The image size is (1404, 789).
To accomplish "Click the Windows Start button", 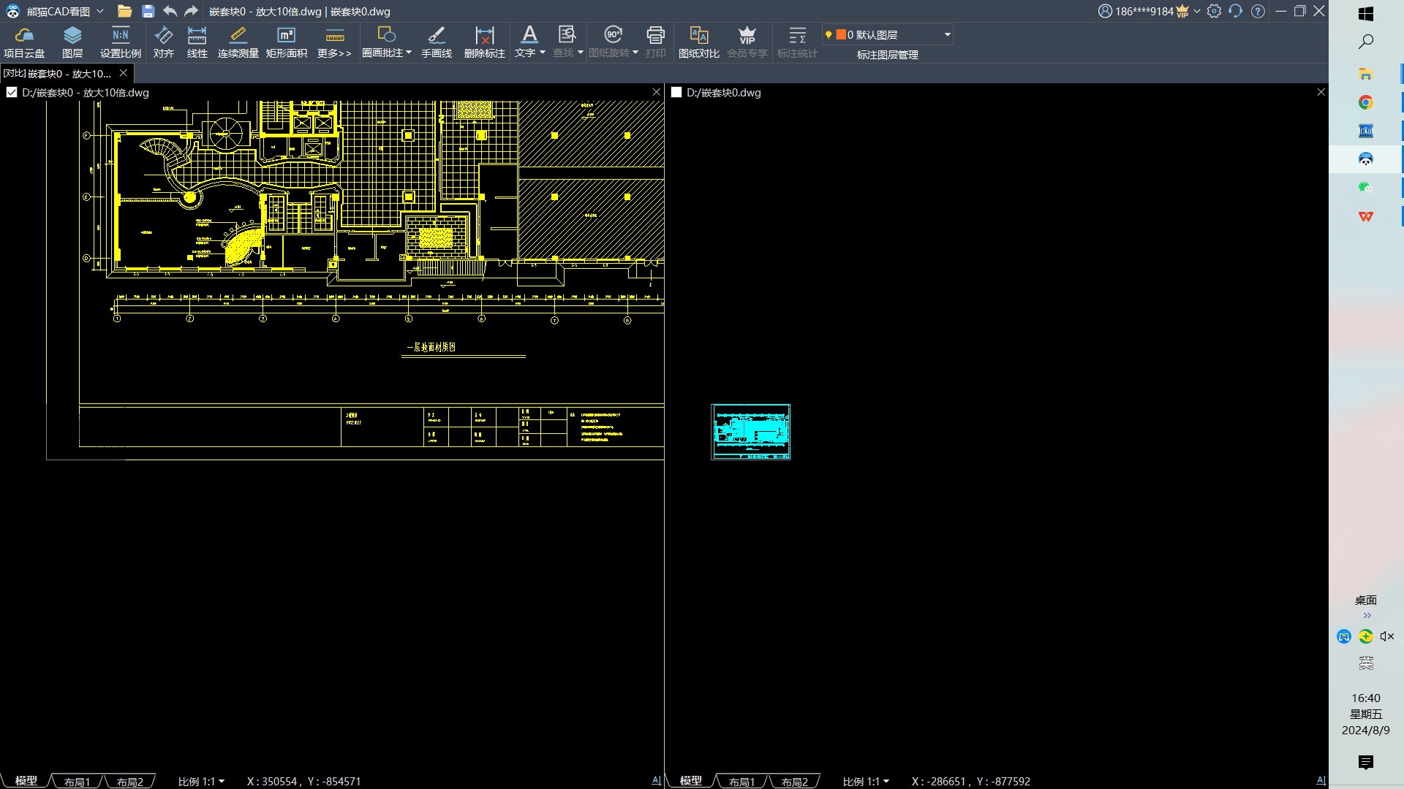I will click(x=1365, y=14).
